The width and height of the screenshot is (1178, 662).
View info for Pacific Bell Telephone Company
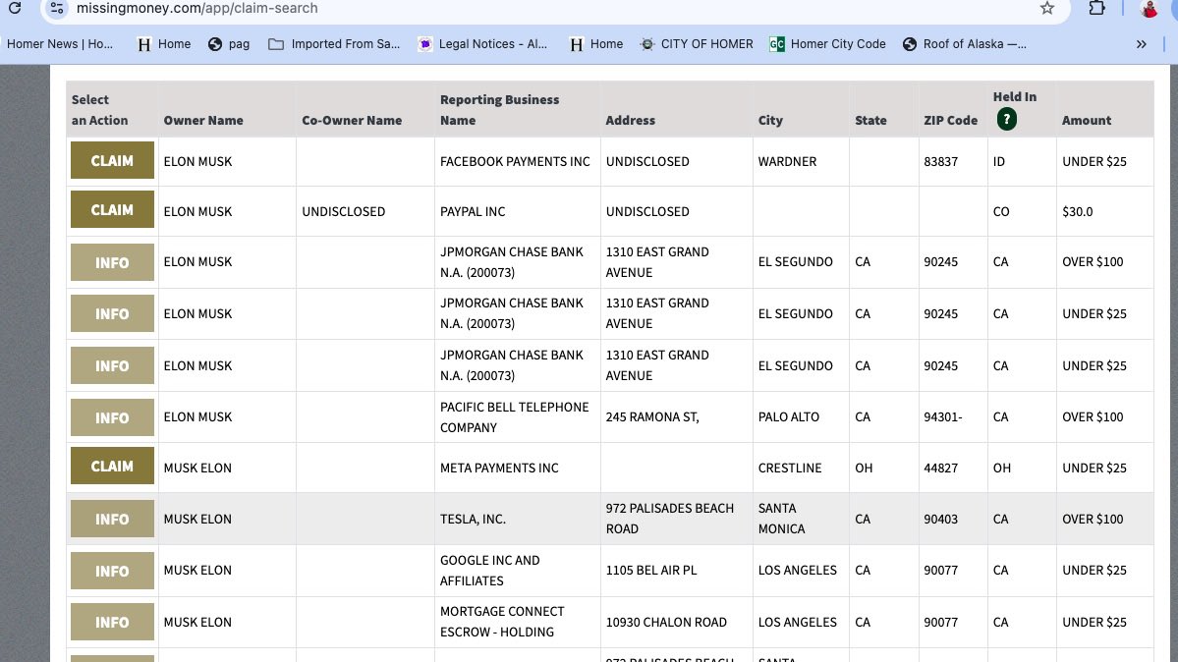tap(112, 417)
